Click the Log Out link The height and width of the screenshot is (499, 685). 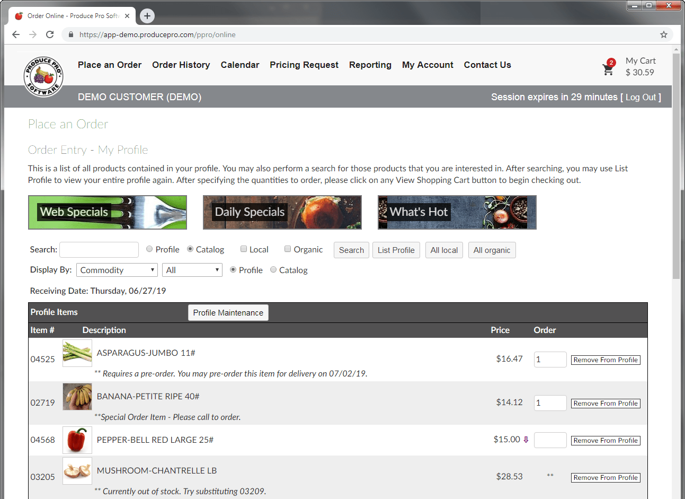(641, 97)
